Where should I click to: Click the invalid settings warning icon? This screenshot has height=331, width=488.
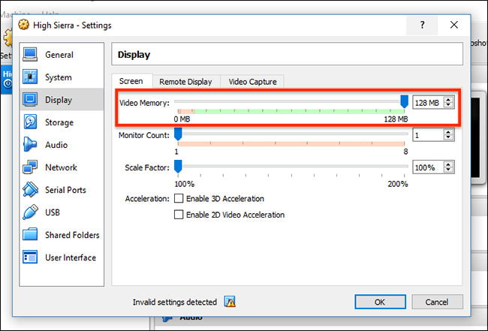[230, 302]
